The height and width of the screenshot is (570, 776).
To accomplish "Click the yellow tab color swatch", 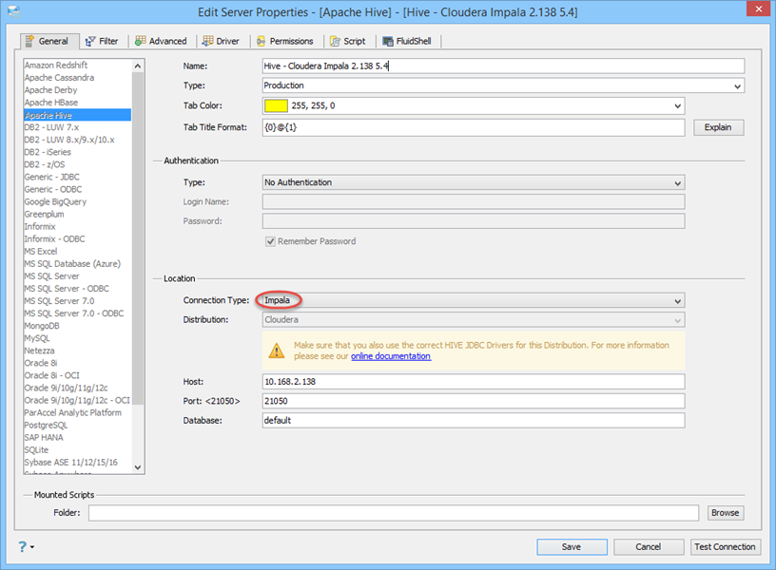I will [x=276, y=105].
